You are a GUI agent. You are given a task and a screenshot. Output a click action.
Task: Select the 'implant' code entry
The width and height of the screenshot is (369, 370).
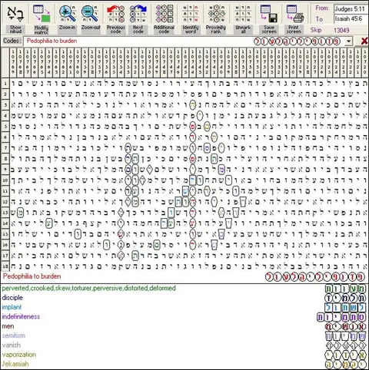[12, 307]
